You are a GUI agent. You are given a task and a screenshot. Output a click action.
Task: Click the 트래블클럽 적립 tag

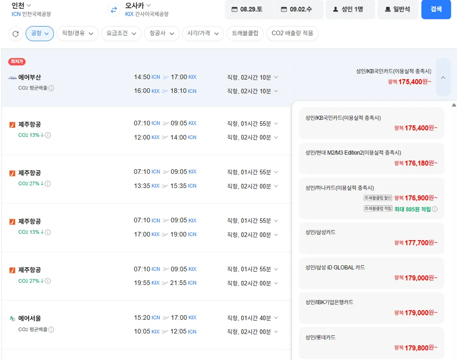pyautogui.click(x=378, y=209)
